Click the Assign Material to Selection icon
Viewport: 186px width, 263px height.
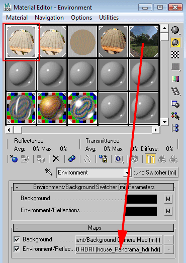pyautogui.click(x=41, y=159)
